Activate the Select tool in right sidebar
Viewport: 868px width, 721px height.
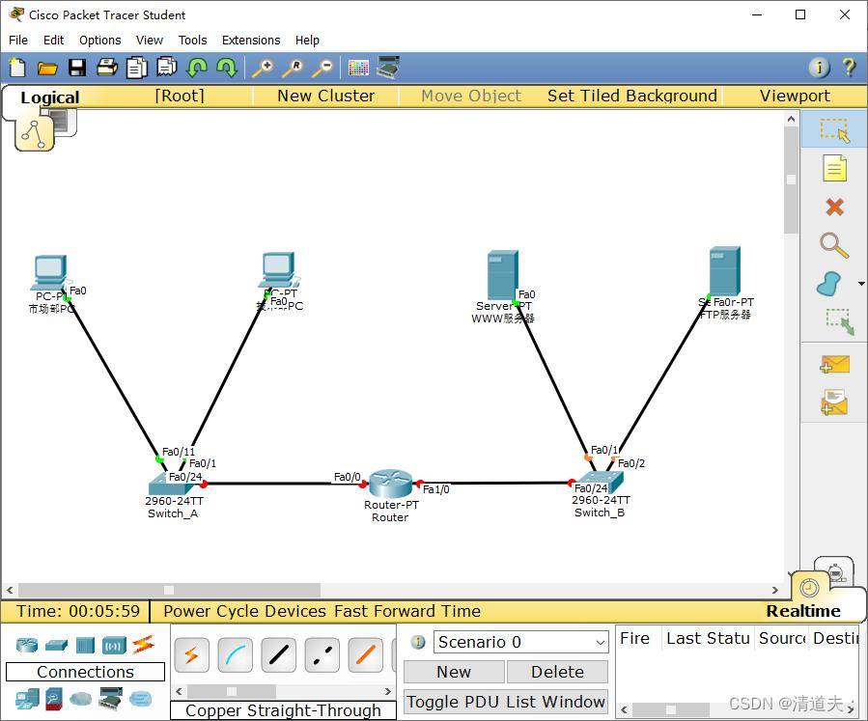[834, 130]
